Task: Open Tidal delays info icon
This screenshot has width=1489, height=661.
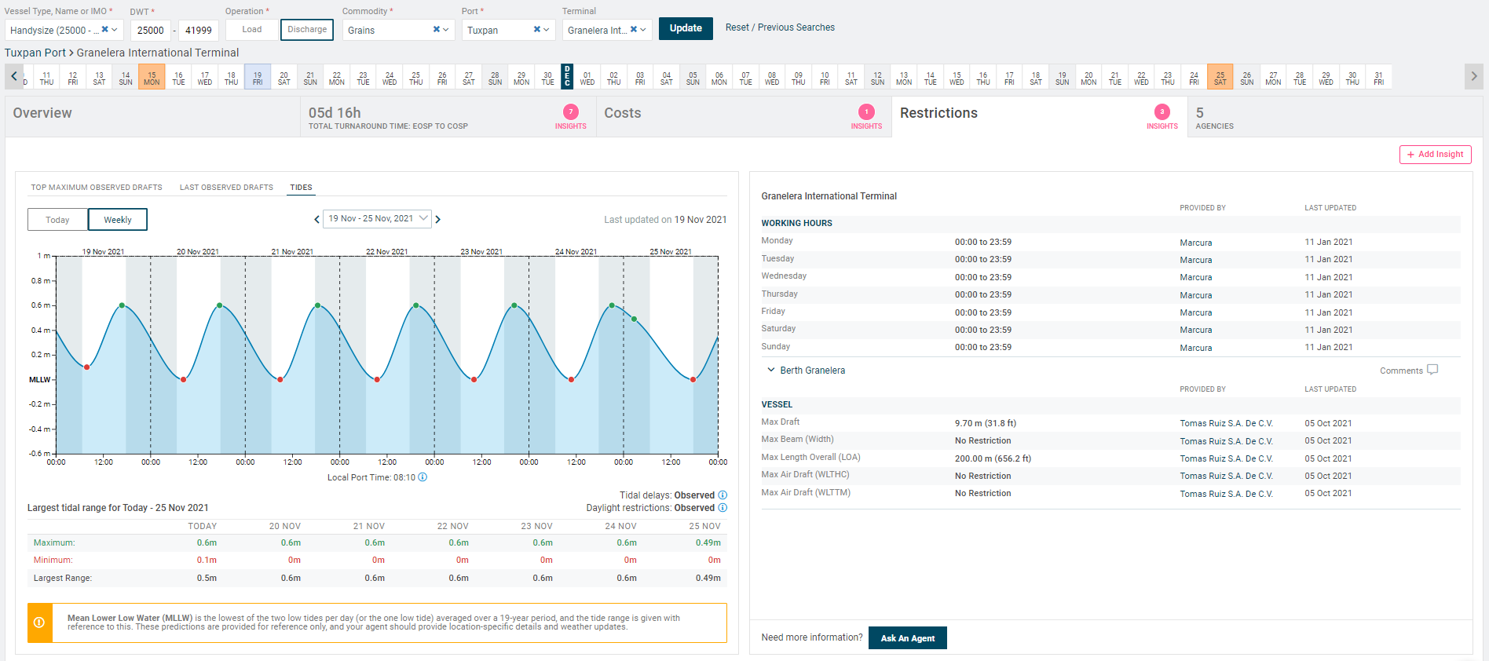Action: 723,495
